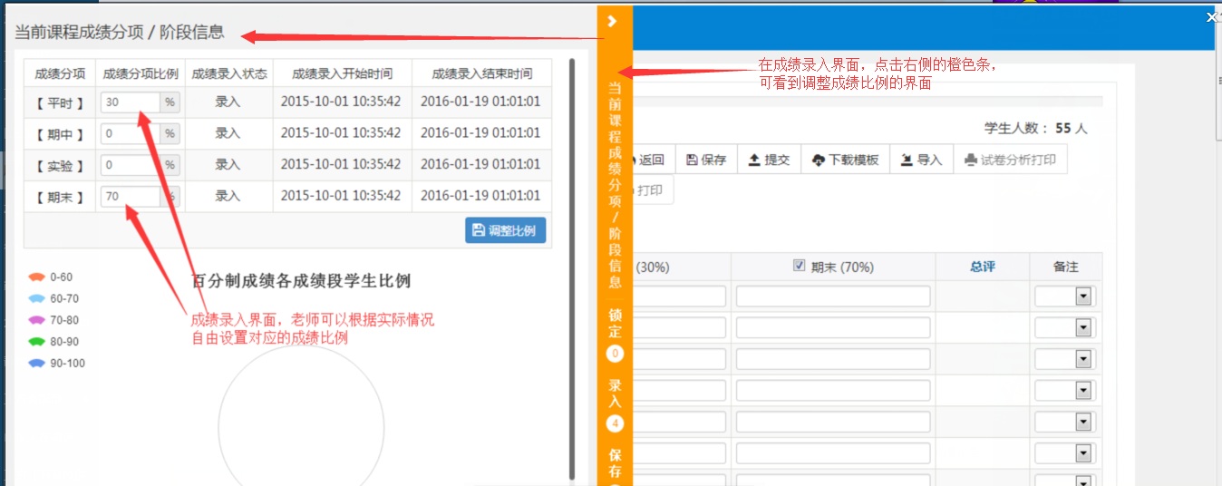Click the 百分制成绩各成绩段学生比例 chart title

coord(301,281)
